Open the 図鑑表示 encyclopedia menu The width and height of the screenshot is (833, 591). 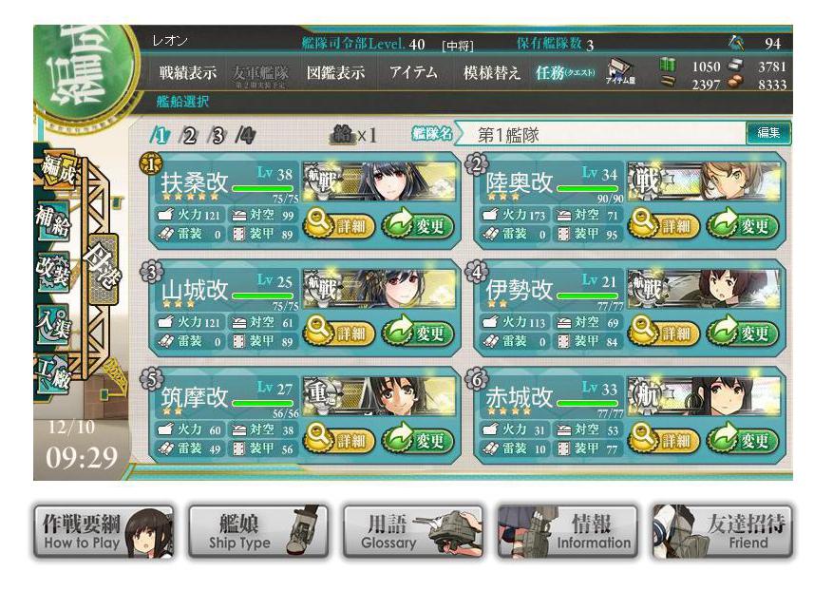pos(335,73)
